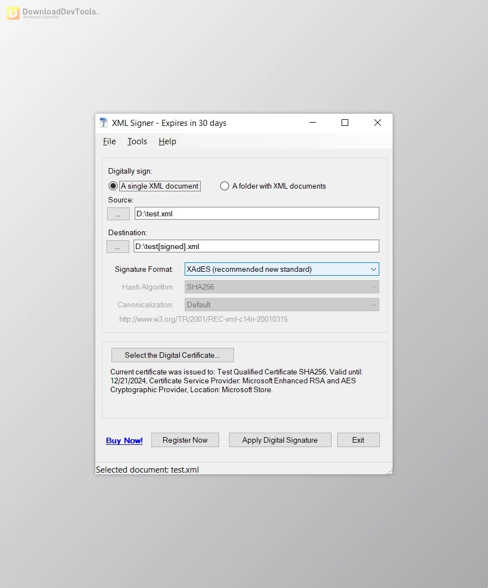Open the Help menu
The height and width of the screenshot is (588, 488).
click(167, 141)
